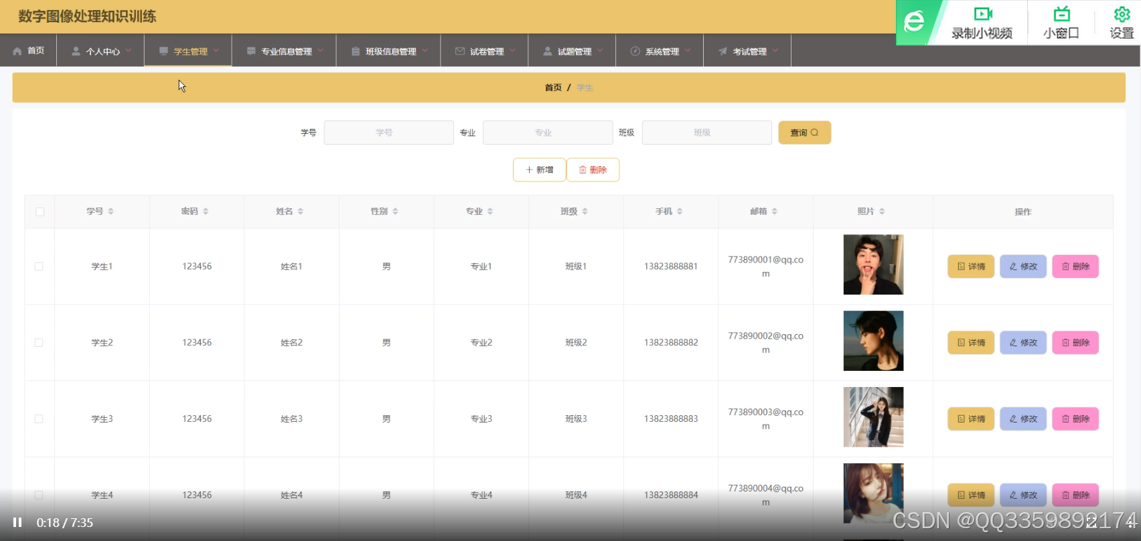Tick the checkbox for 学生2 row
Screen dimensions: 1141x541
39,343
